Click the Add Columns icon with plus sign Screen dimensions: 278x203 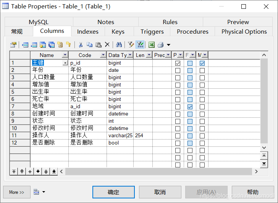(43, 45)
